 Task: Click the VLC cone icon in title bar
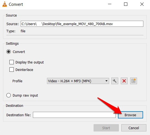5,4
